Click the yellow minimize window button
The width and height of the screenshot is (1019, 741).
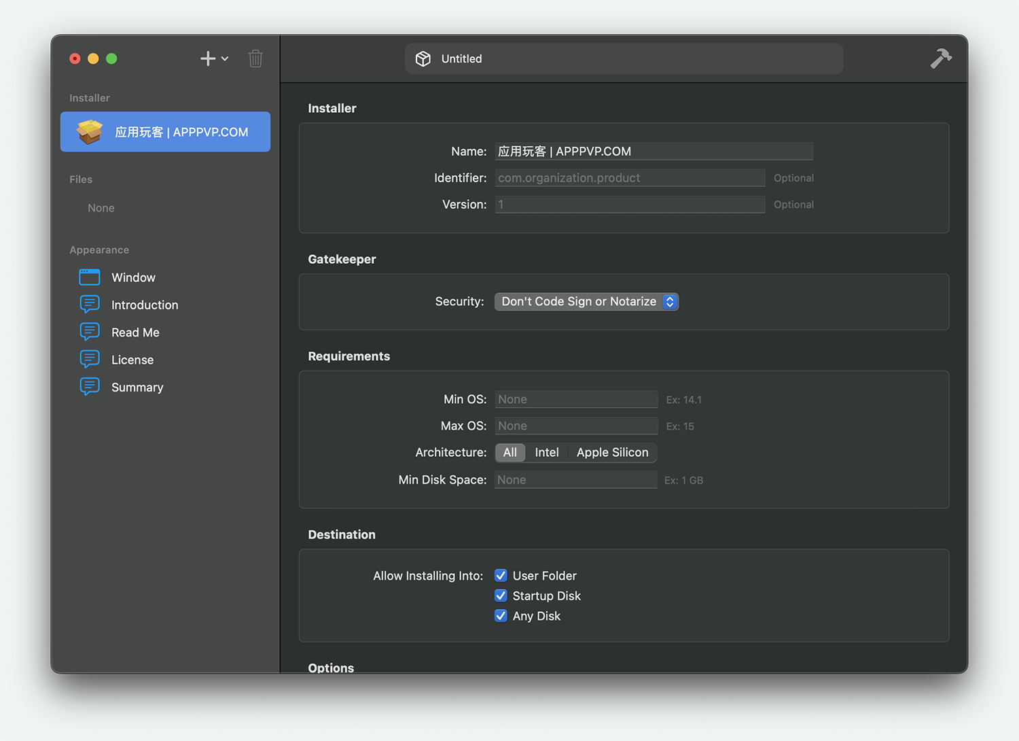[x=93, y=58]
